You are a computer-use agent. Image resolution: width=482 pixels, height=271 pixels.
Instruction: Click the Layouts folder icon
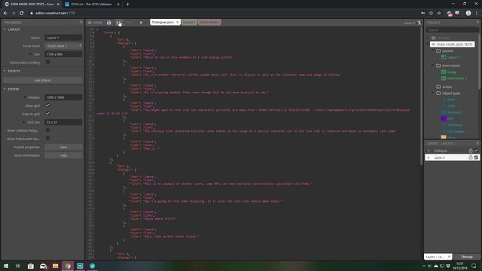[438, 50]
